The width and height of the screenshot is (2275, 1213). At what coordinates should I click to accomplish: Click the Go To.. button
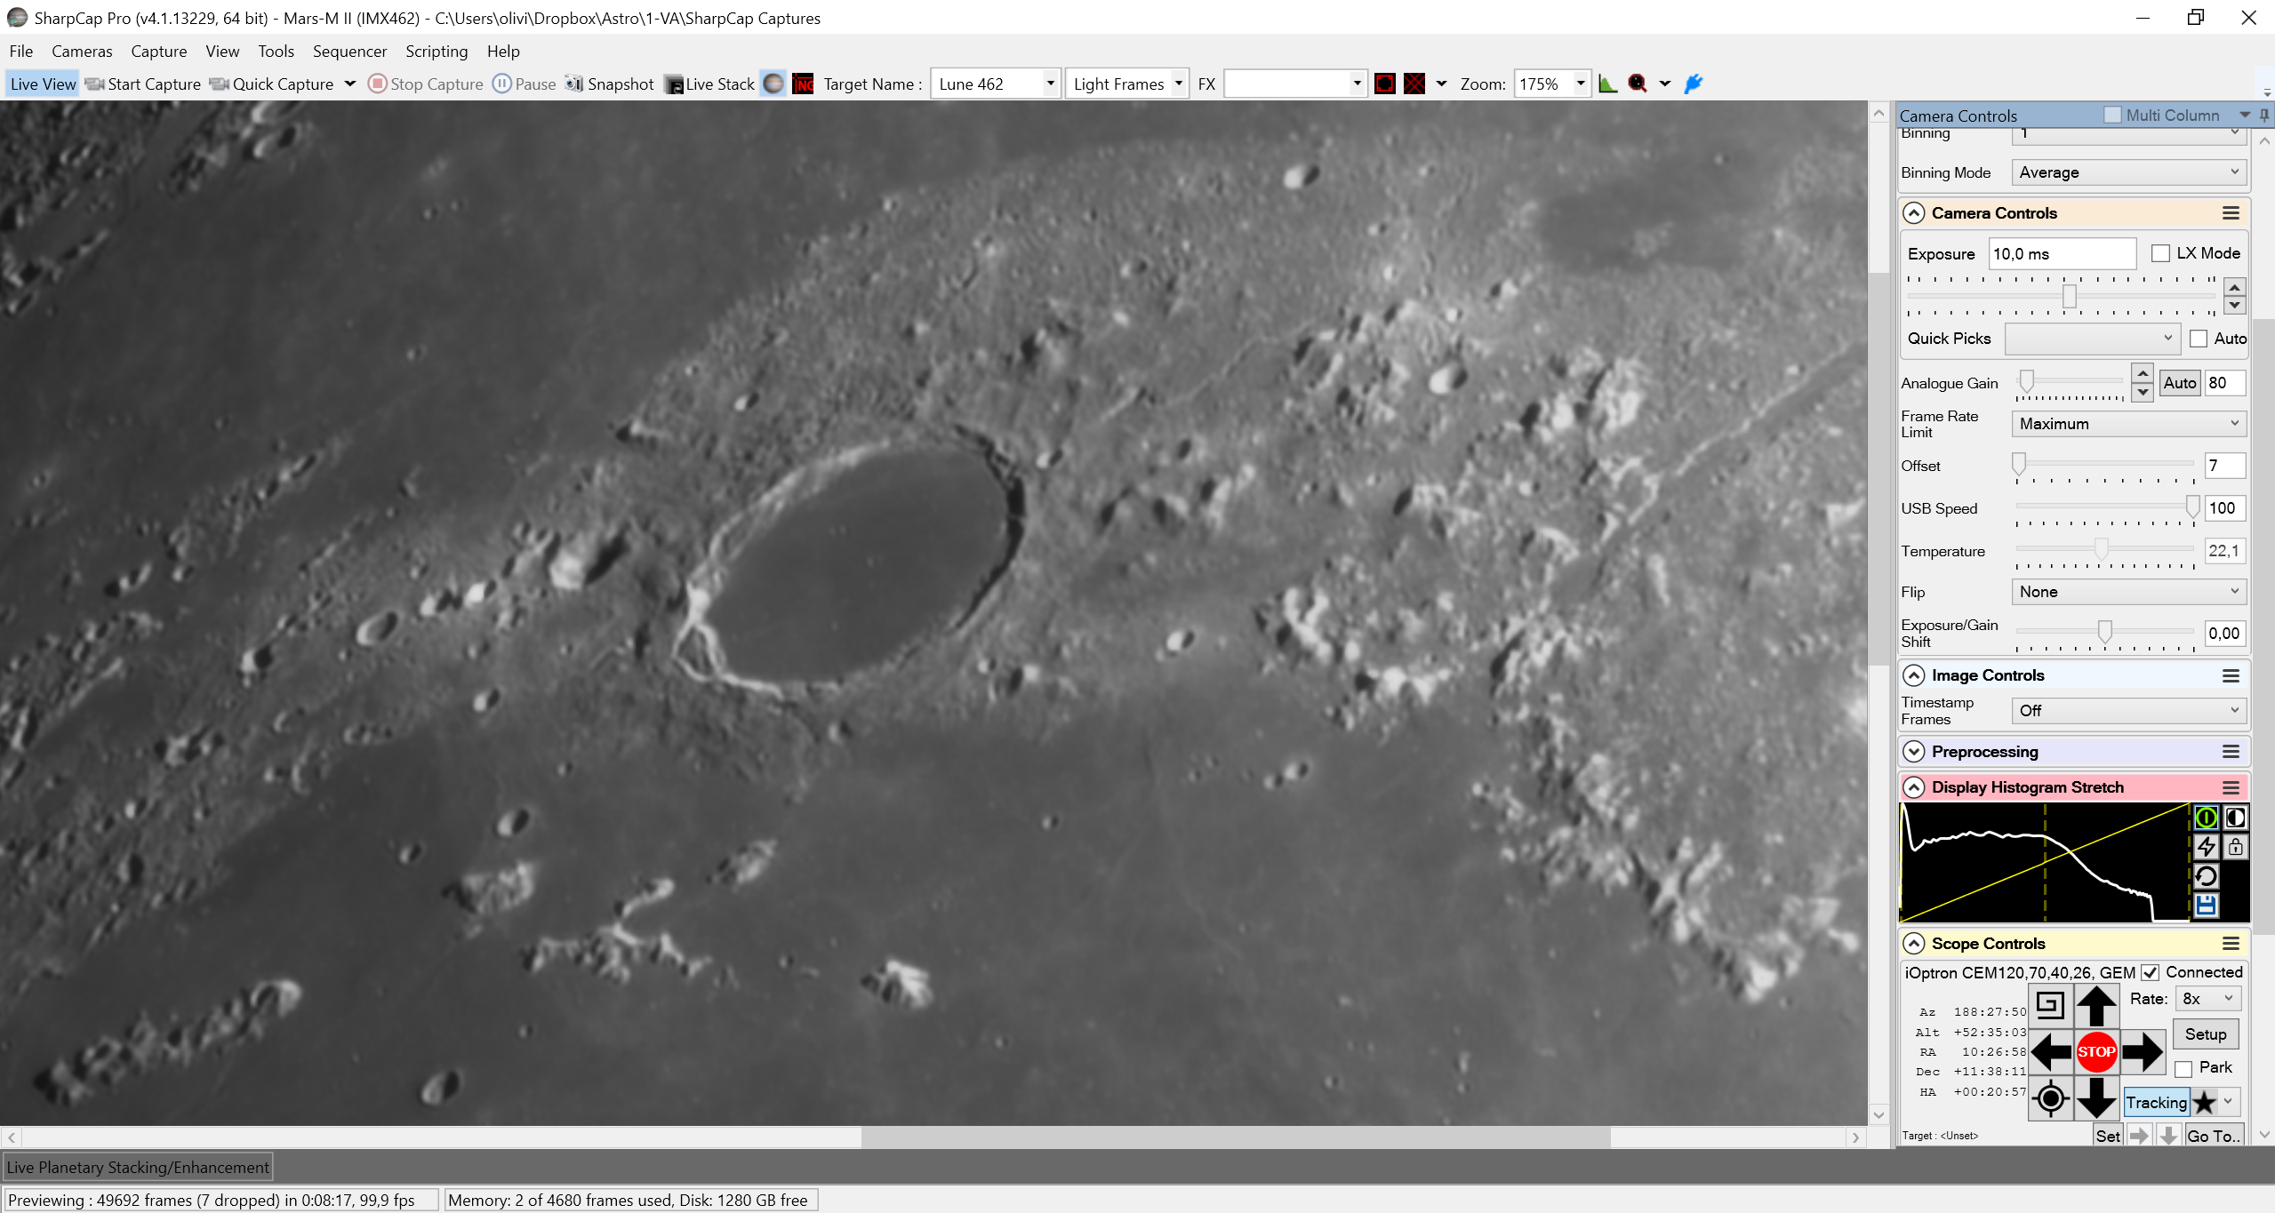[2213, 1136]
